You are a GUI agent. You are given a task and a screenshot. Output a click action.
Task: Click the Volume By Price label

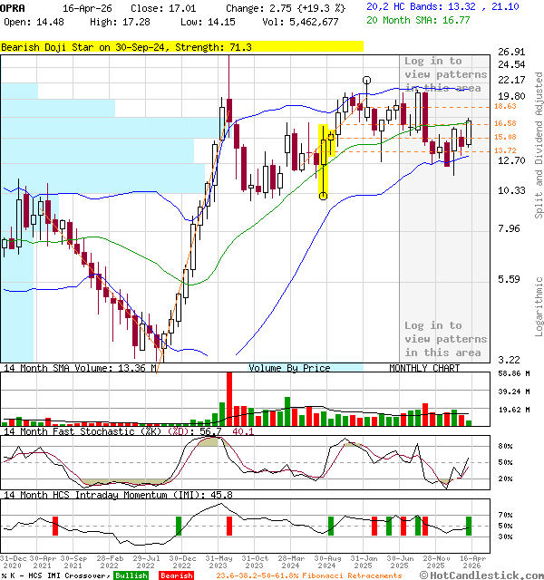[x=289, y=368]
